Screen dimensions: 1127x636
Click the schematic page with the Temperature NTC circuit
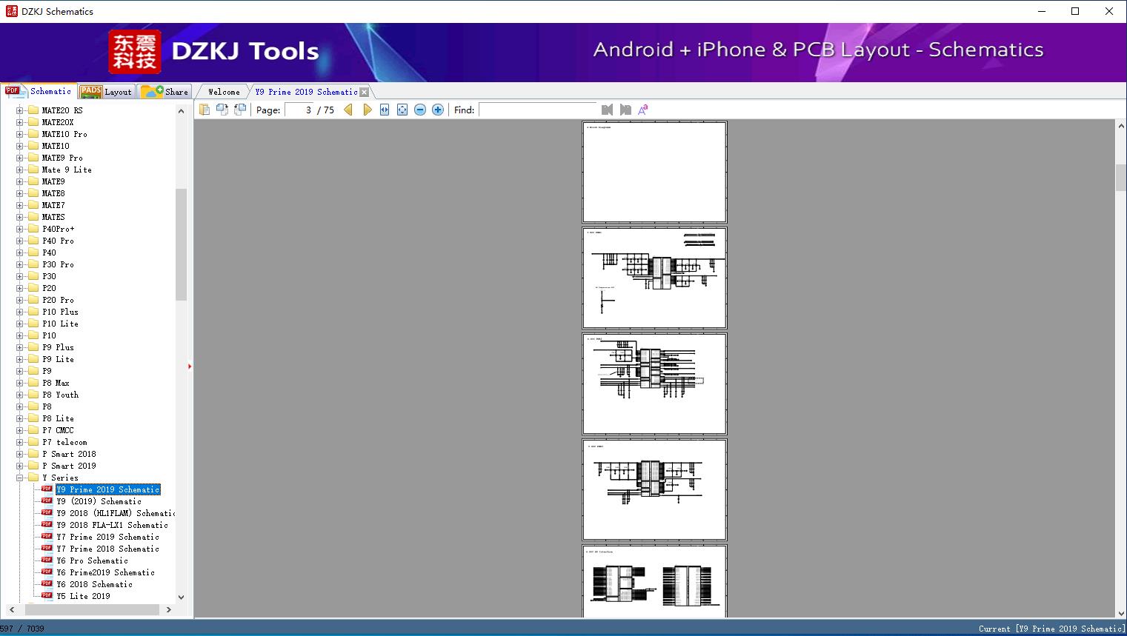tap(654, 278)
